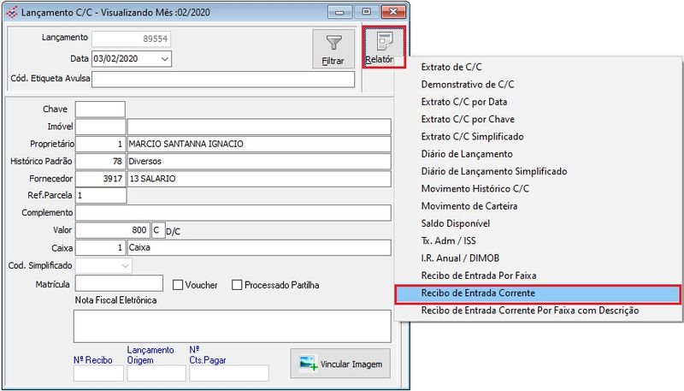Click the Matrícula input field
Image resolution: width=684 pixels, height=391 pixels.
click(119, 284)
